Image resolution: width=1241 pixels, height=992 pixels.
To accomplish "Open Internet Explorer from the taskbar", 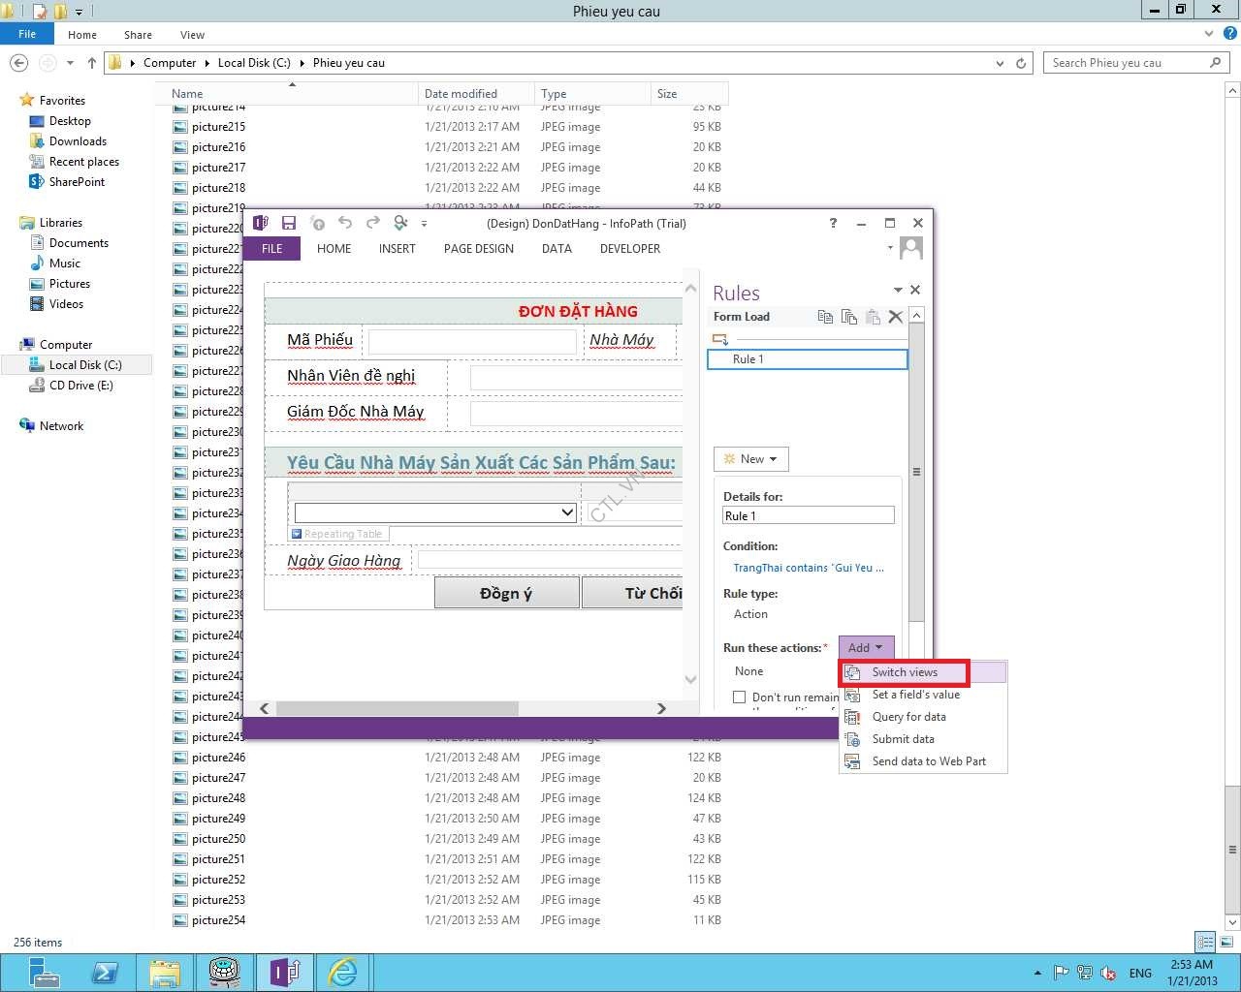I will [342, 972].
